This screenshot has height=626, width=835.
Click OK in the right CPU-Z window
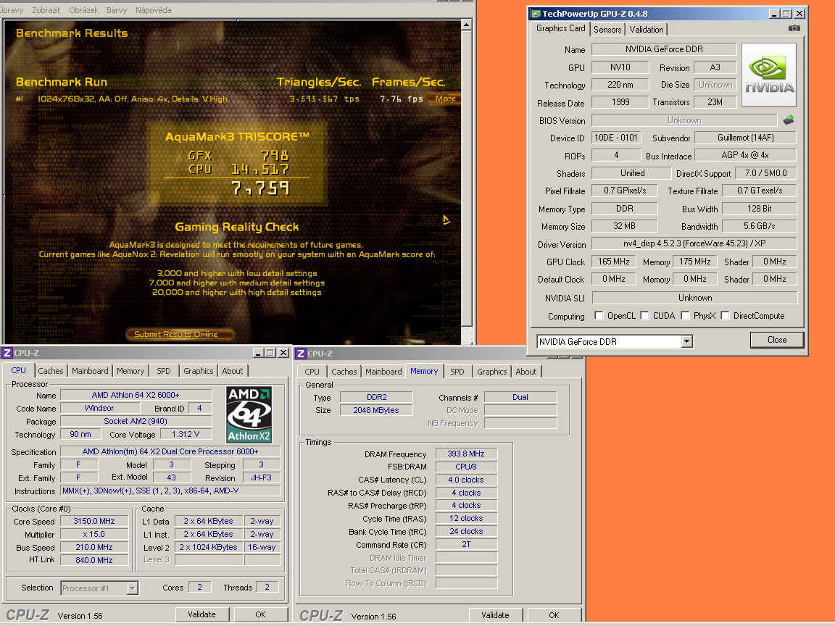click(x=554, y=615)
